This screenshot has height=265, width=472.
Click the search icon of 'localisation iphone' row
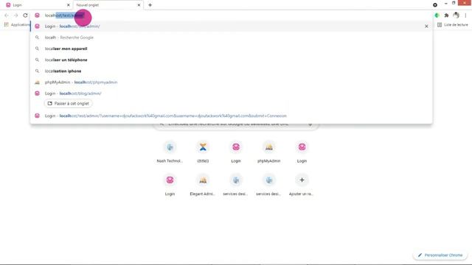coord(37,71)
